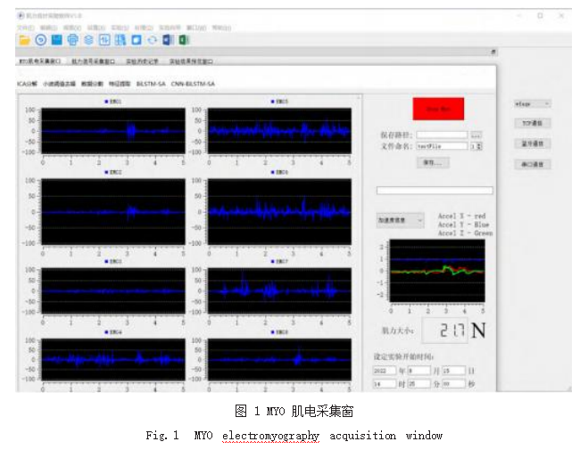Viewport: 588px width, 450px height.
Task: Click the up-down arrows box toolbar icon
Action: pyautogui.click(x=104, y=40)
